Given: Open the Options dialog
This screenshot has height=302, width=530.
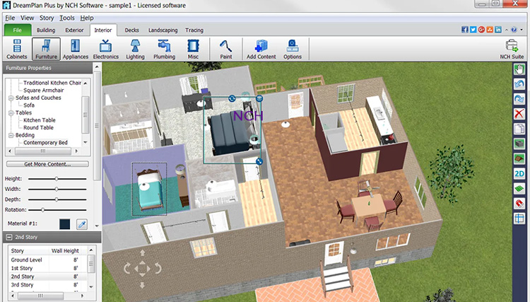Looking at the screenshot, I should 293,50.
